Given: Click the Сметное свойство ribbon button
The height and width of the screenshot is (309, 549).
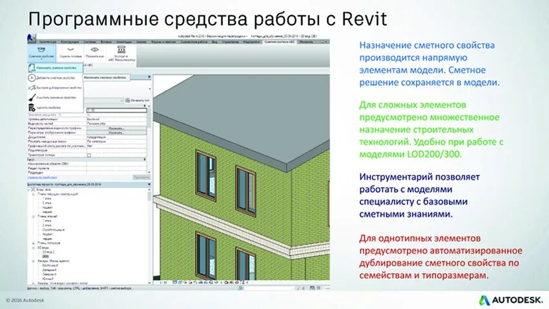Looking at the screenshot, I should pyautogui.click(x=41, y=52).
